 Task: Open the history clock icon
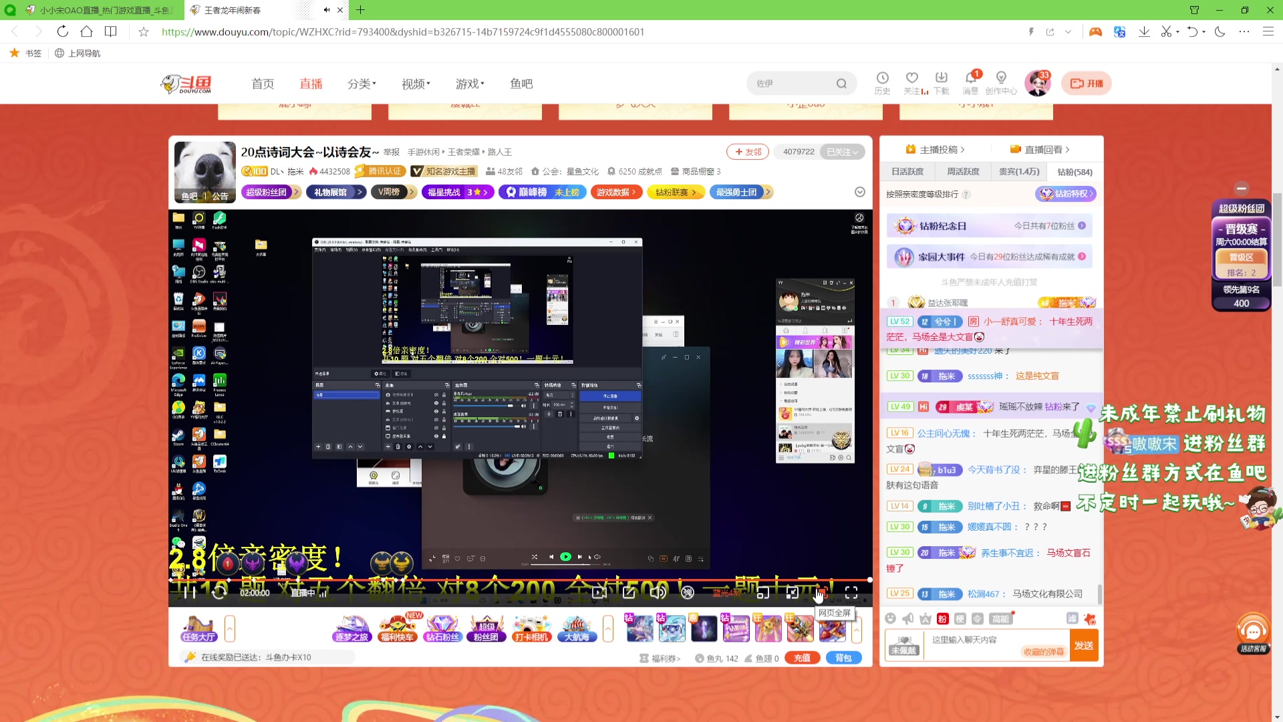[882, 79]
